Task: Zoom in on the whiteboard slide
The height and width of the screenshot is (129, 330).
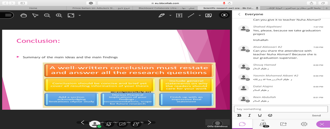Action: click(x=59, y=15)
